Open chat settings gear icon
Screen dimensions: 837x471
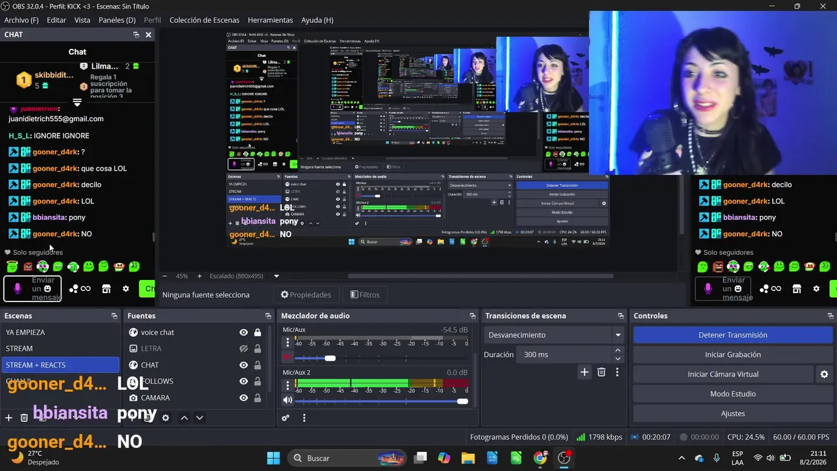126,288
